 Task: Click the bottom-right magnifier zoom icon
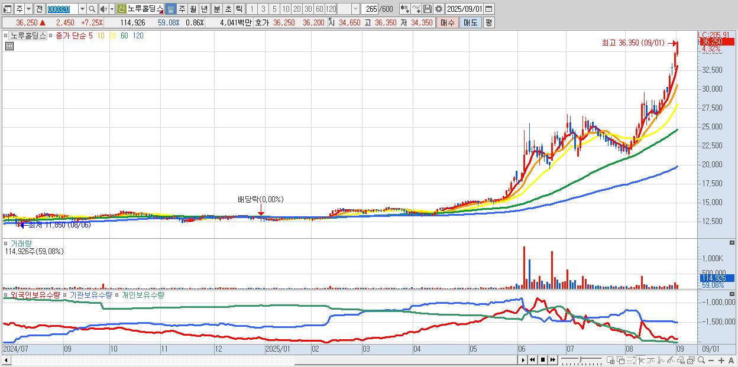click(701, 360)
